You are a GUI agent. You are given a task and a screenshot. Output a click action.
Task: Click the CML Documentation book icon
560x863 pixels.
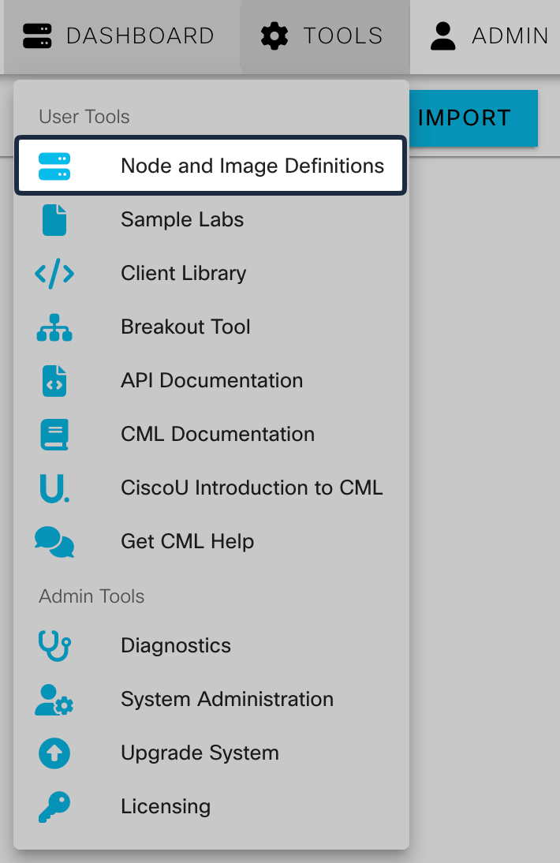(x=54, y=435)
